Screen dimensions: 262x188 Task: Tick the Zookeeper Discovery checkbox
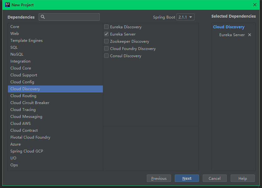[106, 41]
